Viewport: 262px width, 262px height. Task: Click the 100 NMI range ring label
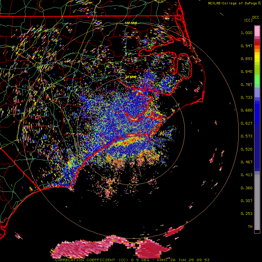tap(131, 23)
